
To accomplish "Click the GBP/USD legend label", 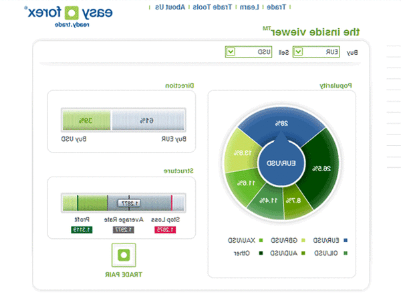I will pyautogui.click(x=284, y=240).
